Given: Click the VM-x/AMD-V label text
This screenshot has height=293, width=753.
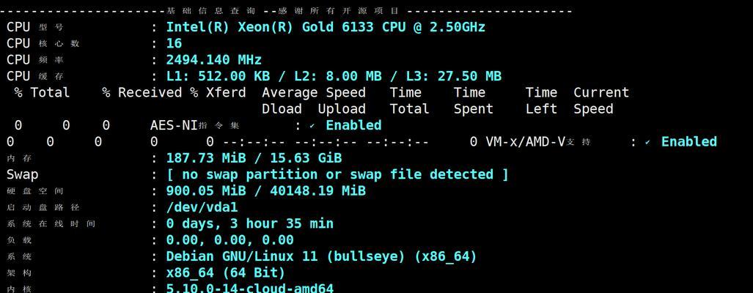Looking at the screenshot, I should (526, 142).
